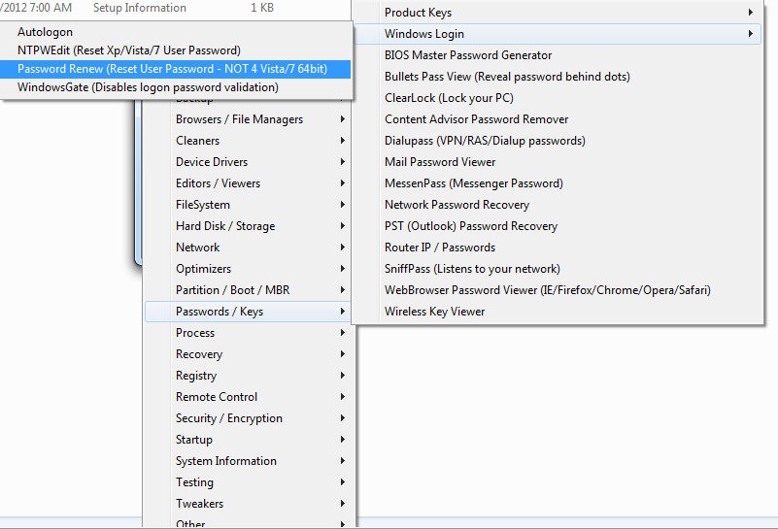778x529 pixels.
Task: Open Mail Password Viewer
Action: (558, 162)
